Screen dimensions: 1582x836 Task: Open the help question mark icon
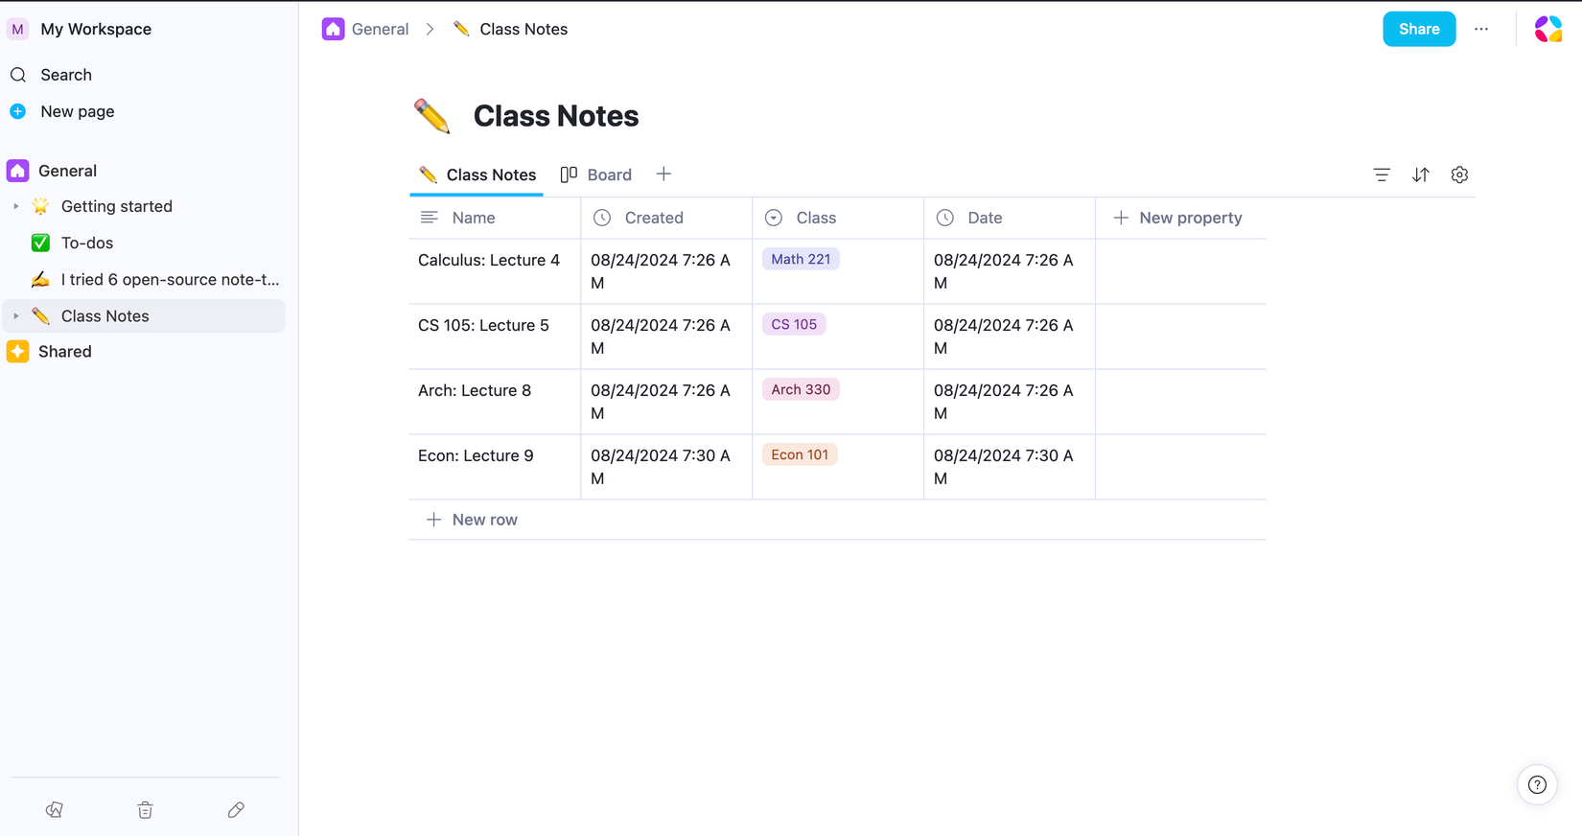coord(1537,784)
